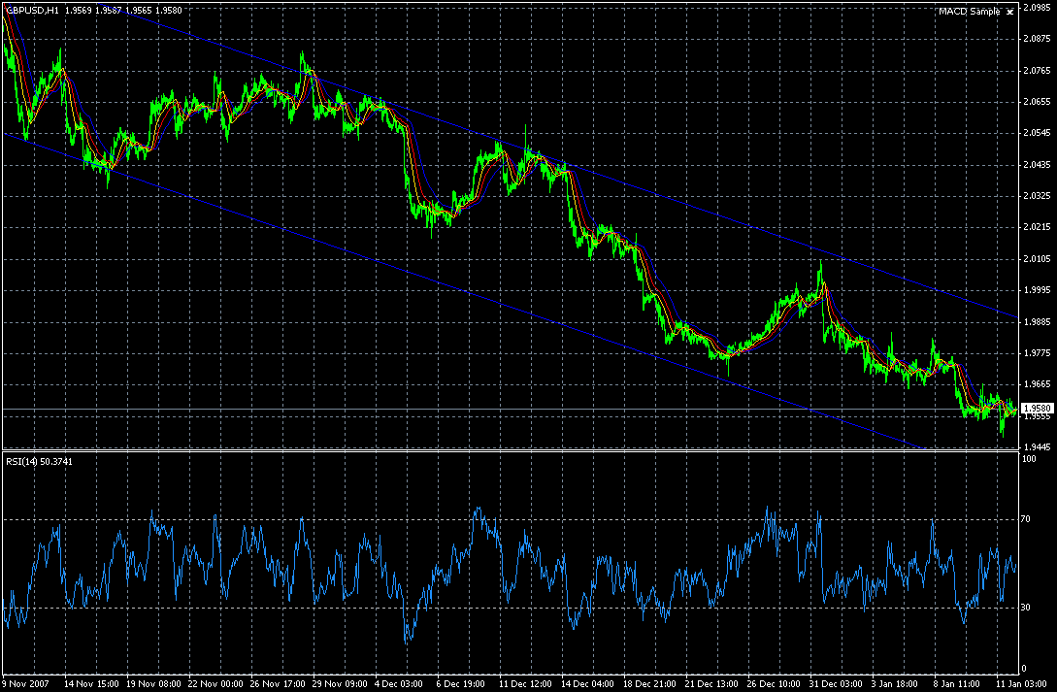Click the 26 Nov 17:00 time label
Image resolution: width=1057 pixels, height=692 pixels.
pyautogui.click(x=279, y=684)
